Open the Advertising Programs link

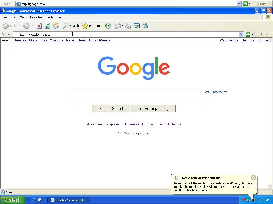(x=103, y=124)
